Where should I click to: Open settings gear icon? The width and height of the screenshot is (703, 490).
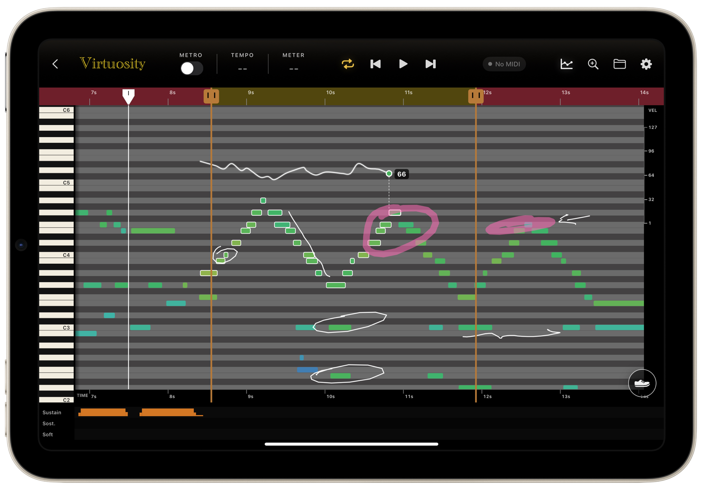click(646, 64)
